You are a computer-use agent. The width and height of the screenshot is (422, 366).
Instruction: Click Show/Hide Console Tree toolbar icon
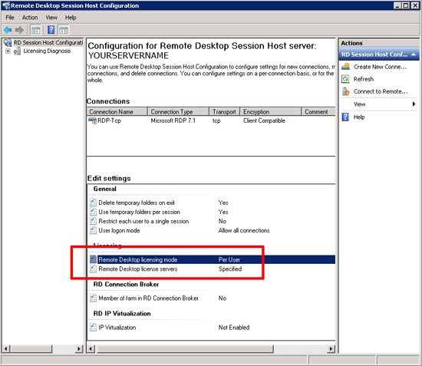(36, 30)
